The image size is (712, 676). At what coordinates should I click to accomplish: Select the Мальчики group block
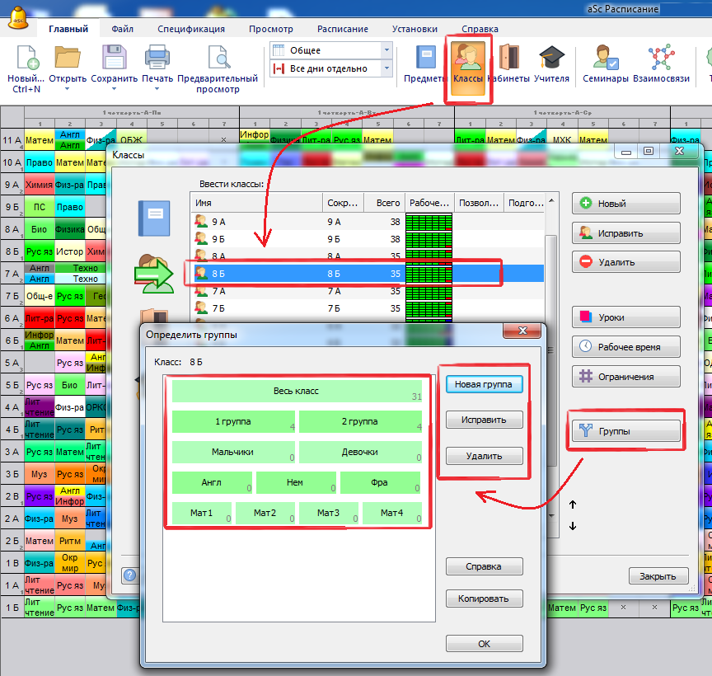pyautogui.click(x=232, y=452)
